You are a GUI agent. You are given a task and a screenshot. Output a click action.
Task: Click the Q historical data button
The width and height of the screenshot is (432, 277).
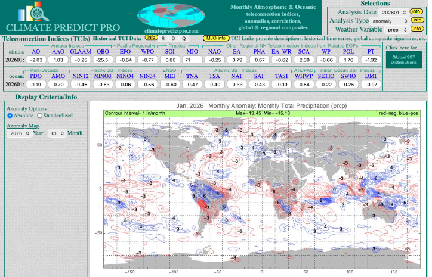183,38
